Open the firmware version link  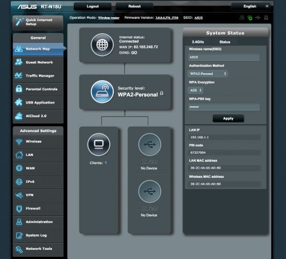167,18
